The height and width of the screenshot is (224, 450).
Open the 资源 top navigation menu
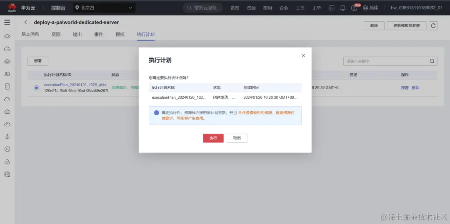tap(251, 8)
